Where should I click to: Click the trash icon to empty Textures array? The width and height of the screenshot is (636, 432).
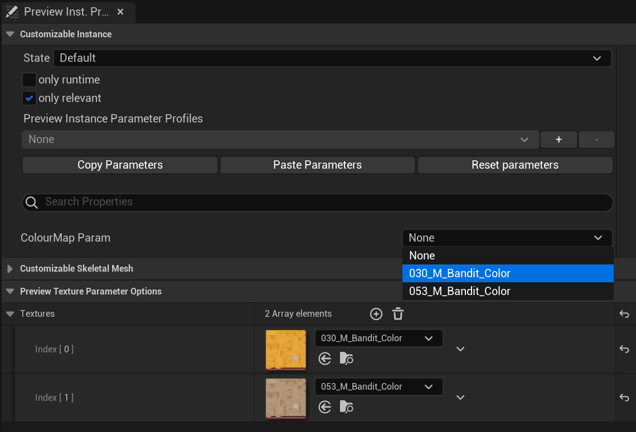398,314
